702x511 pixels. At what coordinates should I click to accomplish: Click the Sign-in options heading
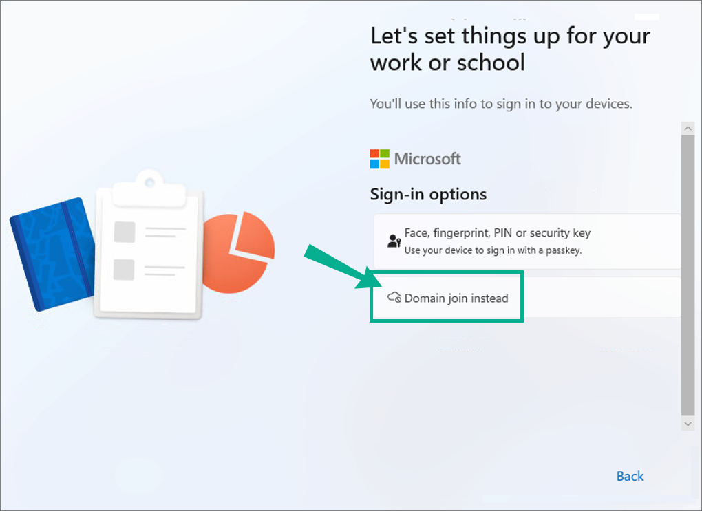[428, 194]
